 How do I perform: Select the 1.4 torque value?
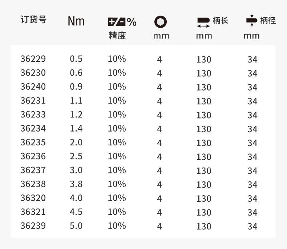click(x=76, y=128)
